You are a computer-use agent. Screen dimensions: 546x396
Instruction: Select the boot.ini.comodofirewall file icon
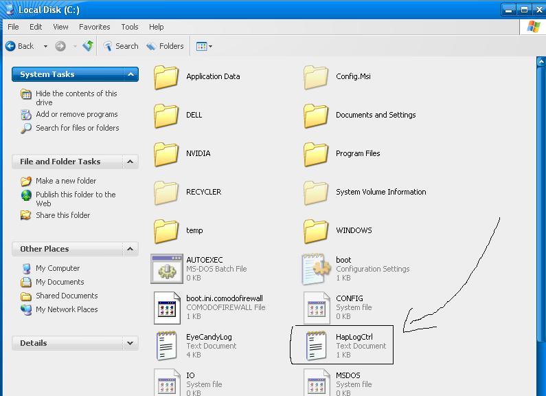[167, 308]
